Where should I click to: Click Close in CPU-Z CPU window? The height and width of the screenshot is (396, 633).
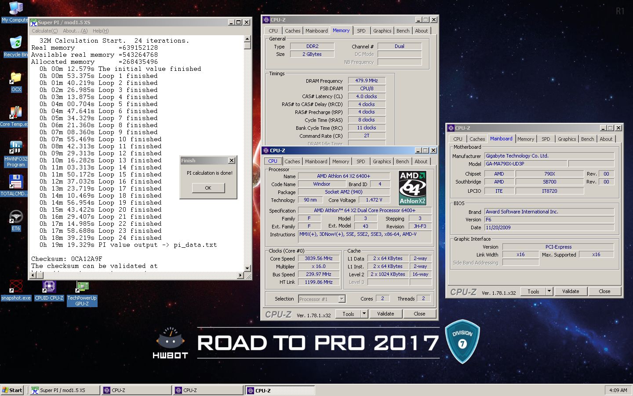coord(419,314)
